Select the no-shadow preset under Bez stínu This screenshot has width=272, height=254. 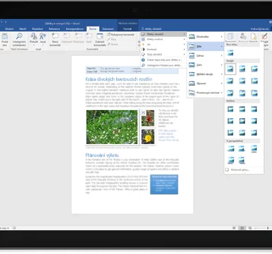231,53
